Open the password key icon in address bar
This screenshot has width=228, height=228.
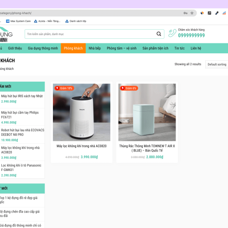click(186, 13)
